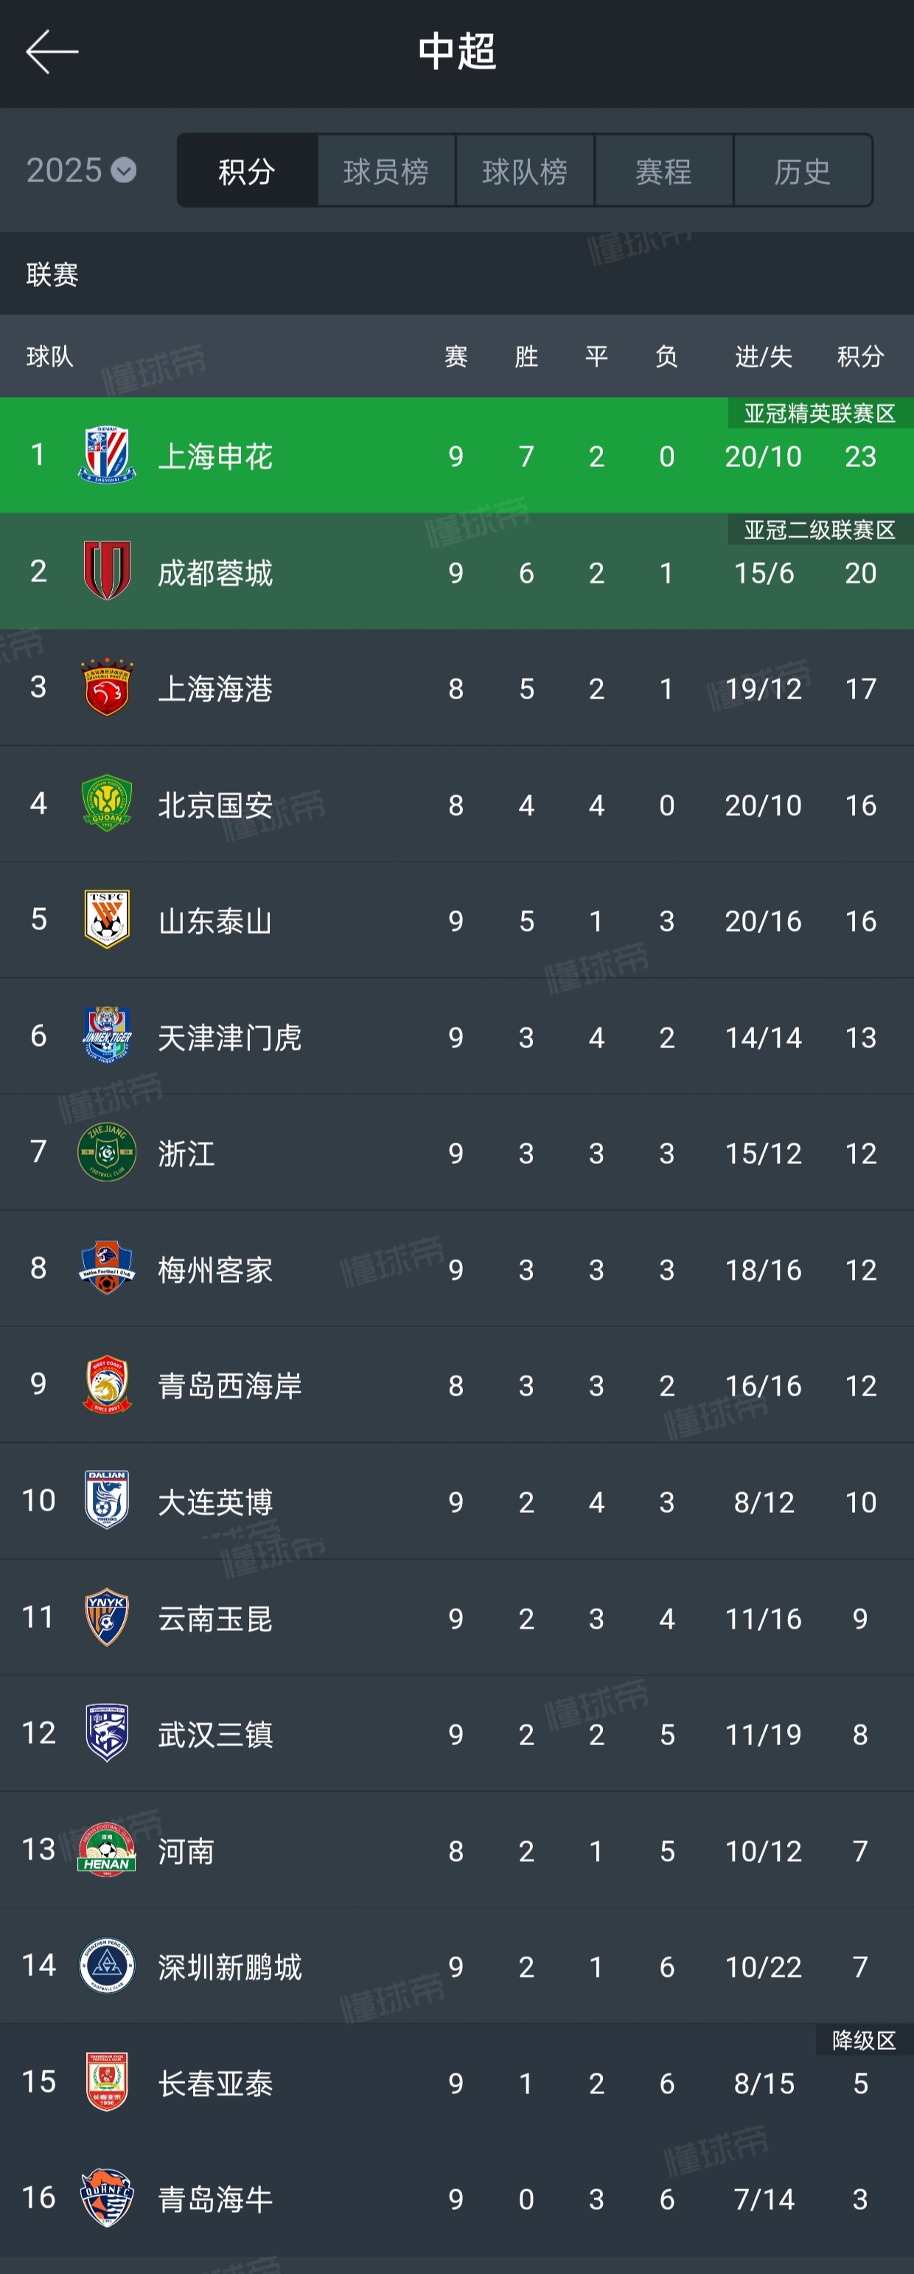This screenshot has width=914, height=2274.
Task: Tap the 山东泰山 team badge
Action: [x=107, y=921]
